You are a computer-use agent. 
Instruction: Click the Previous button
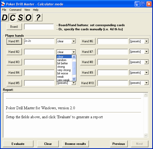(119, 144)
